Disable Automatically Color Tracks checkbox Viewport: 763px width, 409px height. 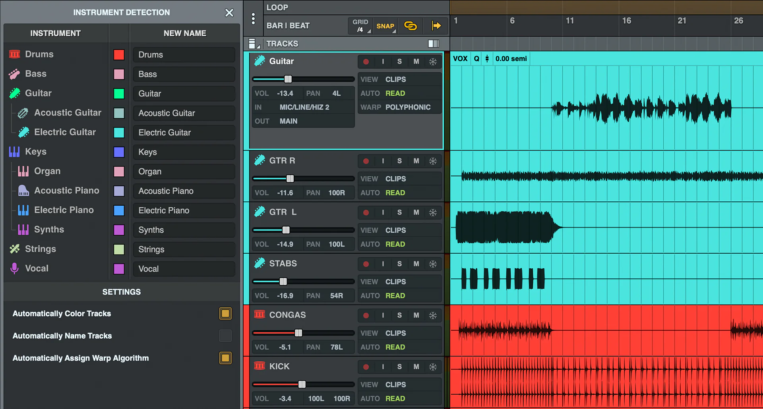(225, 314)
